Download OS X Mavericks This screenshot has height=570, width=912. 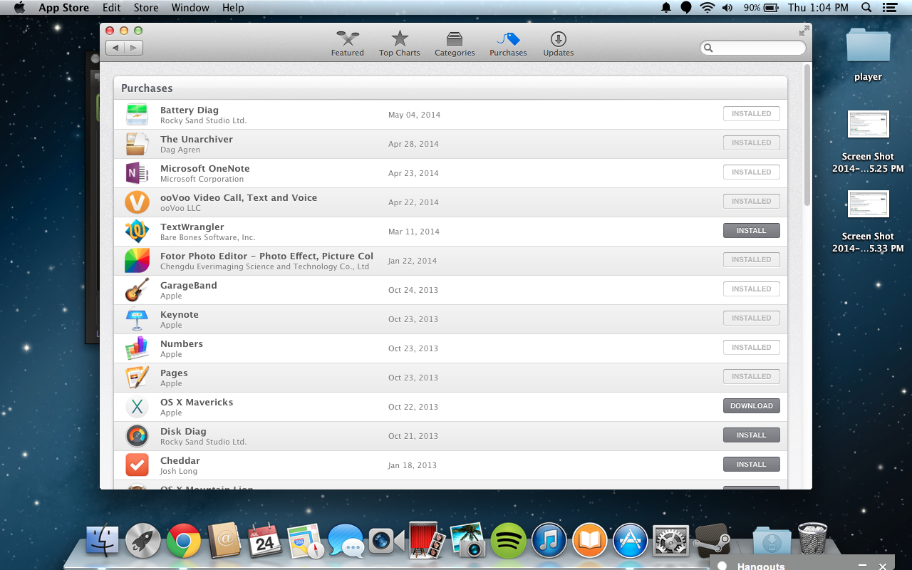(x=751, y=406)
